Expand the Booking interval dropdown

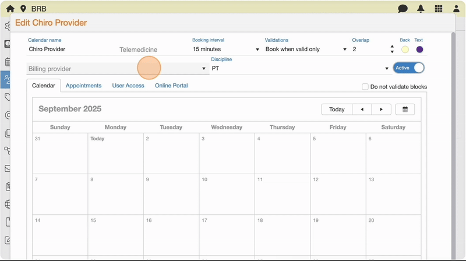tap(226, 50)
